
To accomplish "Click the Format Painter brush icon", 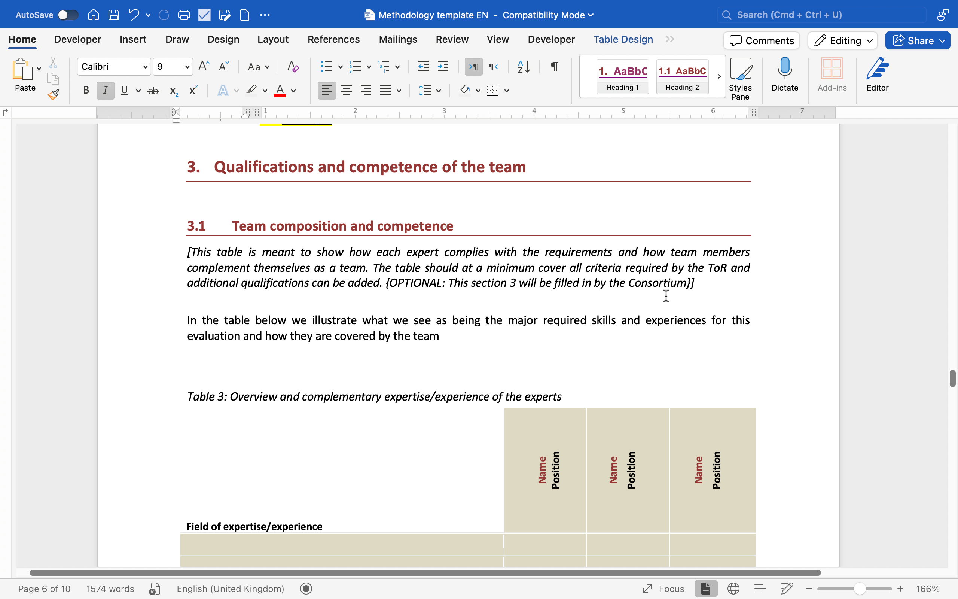I will [x=53, y=95].
